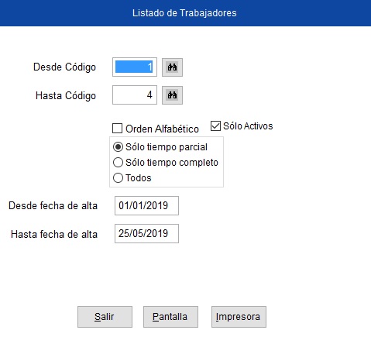This screenshot has width=371, height=337.
Task: Choose the Sólo tiempo completo radio button
Action: 118,163
